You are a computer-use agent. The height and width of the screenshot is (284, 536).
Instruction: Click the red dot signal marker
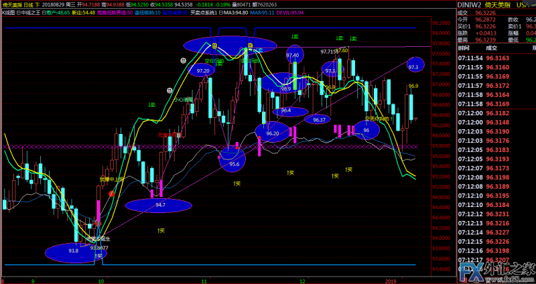click(112, 192)
